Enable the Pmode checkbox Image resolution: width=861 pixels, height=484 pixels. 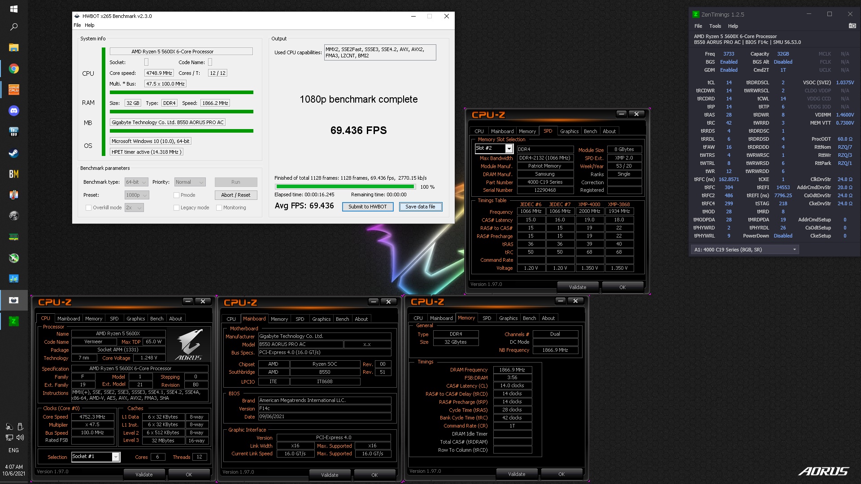click(176, 195)
